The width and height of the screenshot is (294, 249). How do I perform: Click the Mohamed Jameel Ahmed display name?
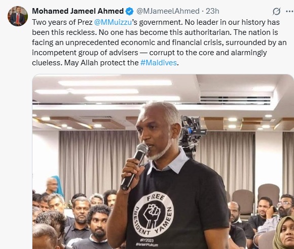pos(78,11)
